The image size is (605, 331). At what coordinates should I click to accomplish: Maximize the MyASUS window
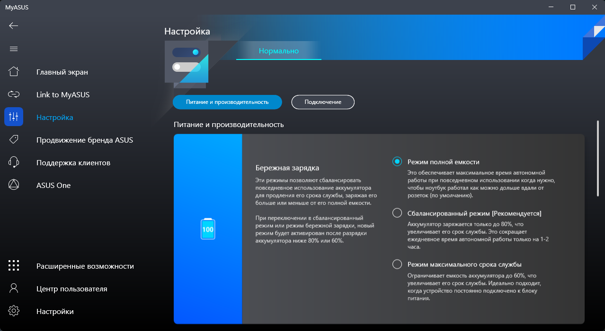[x=573, y=7]
